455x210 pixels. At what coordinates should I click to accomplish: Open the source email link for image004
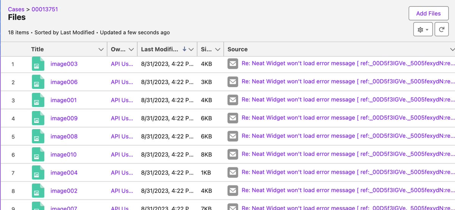pyautogui.click(x=348, y=173)
